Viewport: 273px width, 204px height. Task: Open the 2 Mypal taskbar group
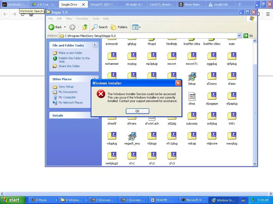pos(43,200)
